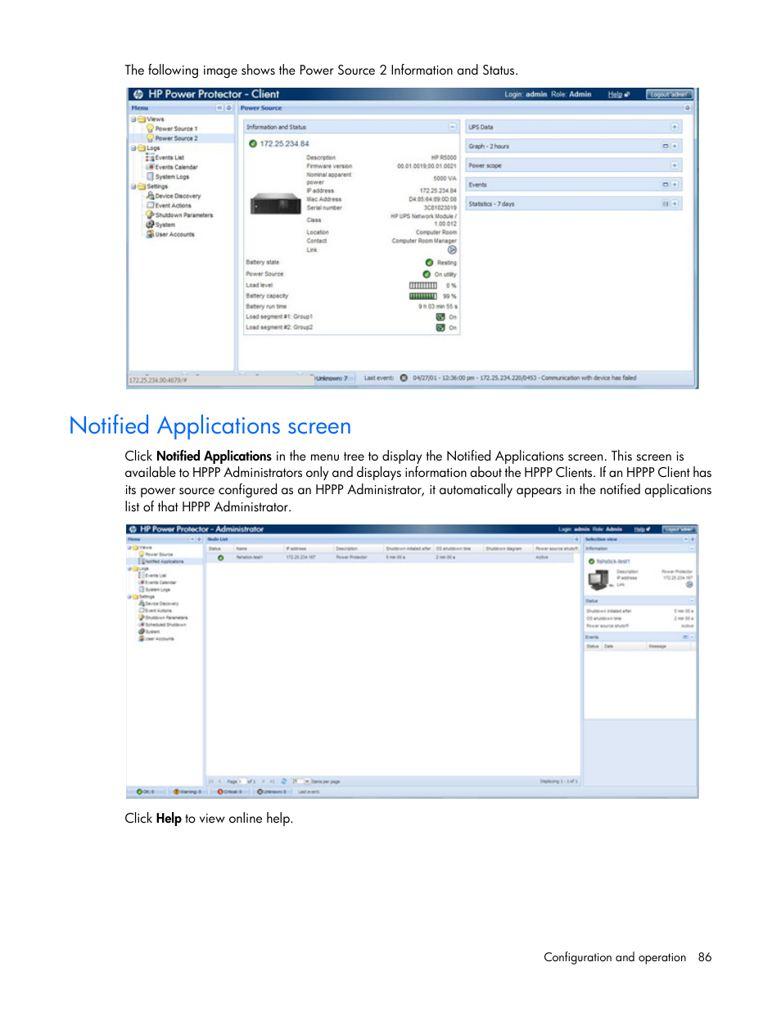Sort Node List by IP address column
The height and width of the screenshot is (1012, 781).
coord(309,548)
